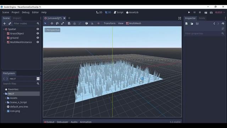Image resolution: width=227 pixels, height=128 pixels.
Task: Lock the selected object with padlock icon
Action: point(74,23)
